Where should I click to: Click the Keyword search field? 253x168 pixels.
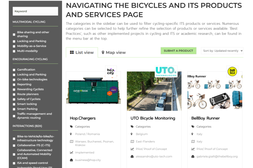tap(35, 11)
